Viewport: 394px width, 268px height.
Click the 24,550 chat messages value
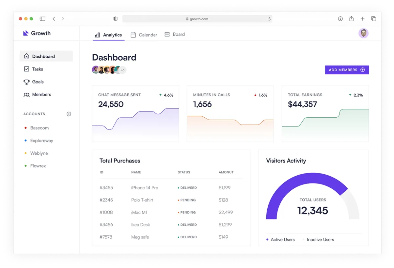coord(111,105)
